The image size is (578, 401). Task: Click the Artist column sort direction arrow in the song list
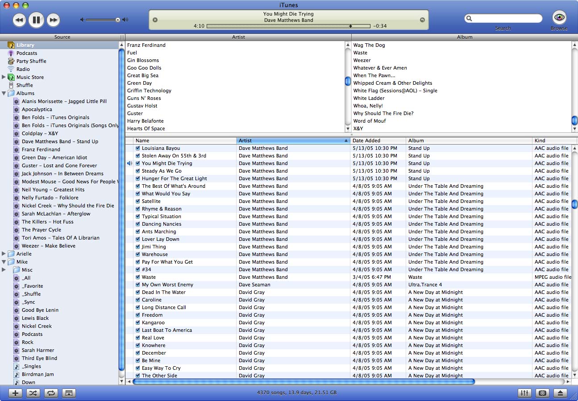(346, 141)
